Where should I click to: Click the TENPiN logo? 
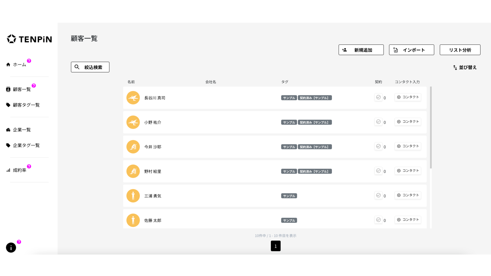coord(29,39)
